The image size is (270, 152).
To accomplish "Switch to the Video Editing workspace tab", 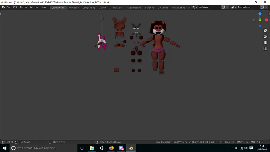I will point(178,8).
